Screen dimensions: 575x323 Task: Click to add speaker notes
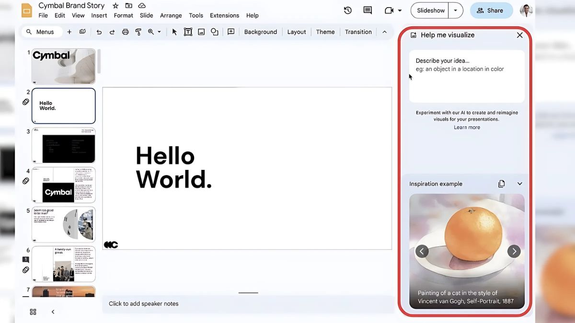248,304
